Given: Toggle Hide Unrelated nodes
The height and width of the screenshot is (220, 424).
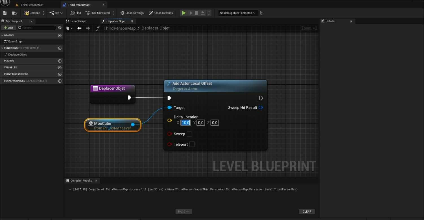Looking at the screenshot, I should point(98,13).
